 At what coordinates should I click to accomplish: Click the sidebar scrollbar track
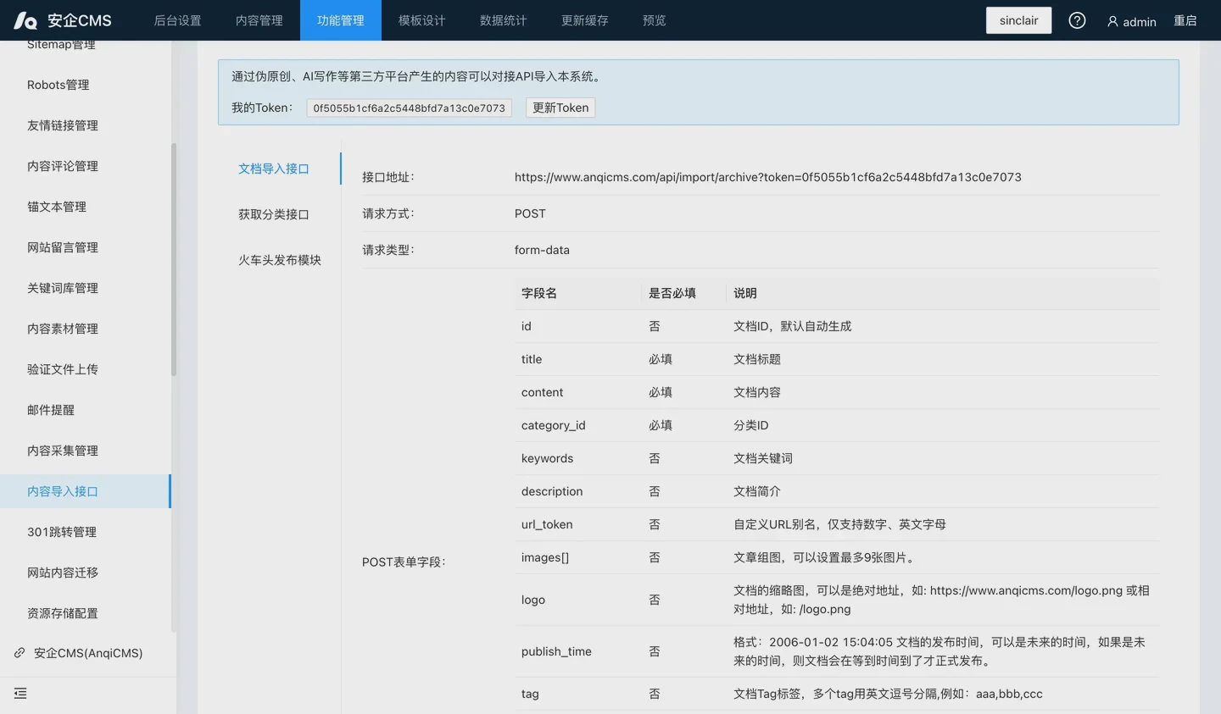click(x=173, y=254)
